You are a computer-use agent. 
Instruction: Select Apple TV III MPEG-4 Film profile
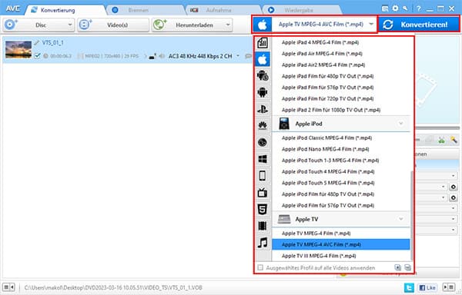click(x=340, y=256)
